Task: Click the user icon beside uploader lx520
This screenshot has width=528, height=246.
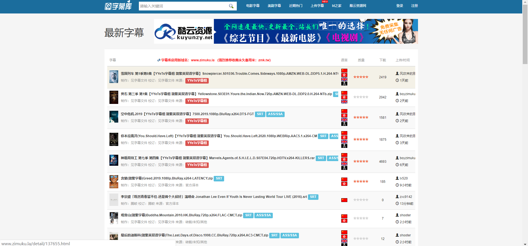Action: pos(397,178)
